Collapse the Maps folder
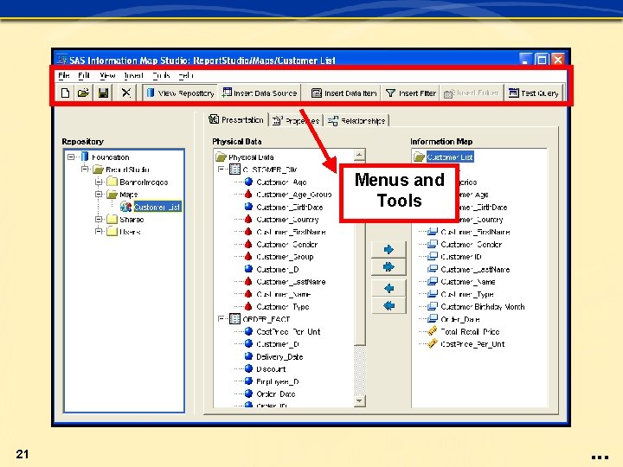The image size is (623, 467). click(x=98, y=195)
